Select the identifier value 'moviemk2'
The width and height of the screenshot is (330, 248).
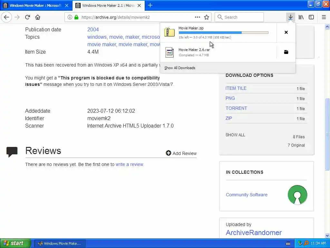coord(99,118)
